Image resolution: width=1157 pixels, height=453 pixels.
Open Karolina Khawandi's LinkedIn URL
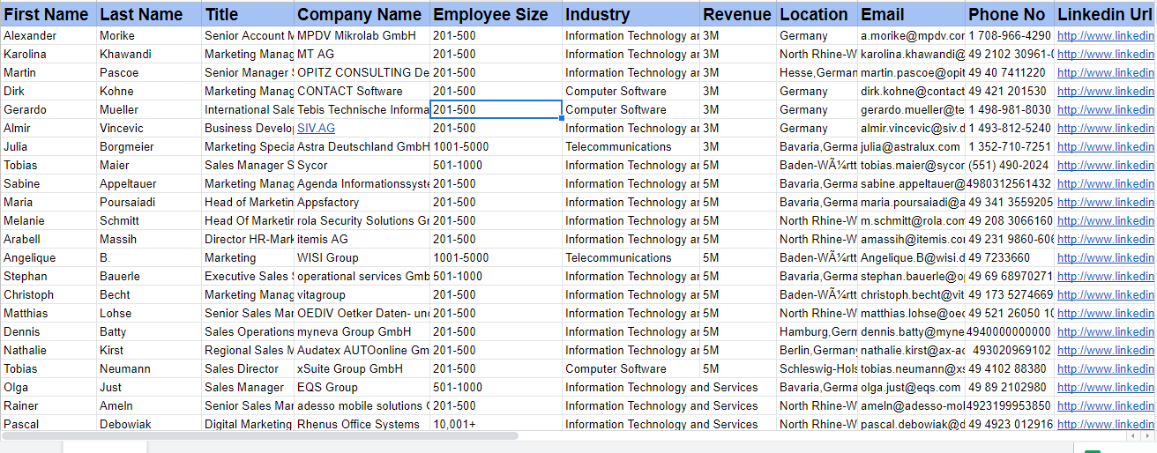tap(1105, 54)
